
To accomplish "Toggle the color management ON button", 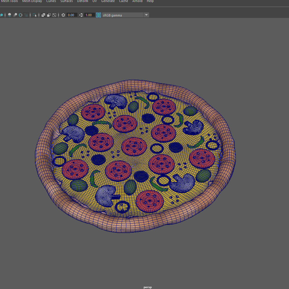I will click(x=99, y=15).
